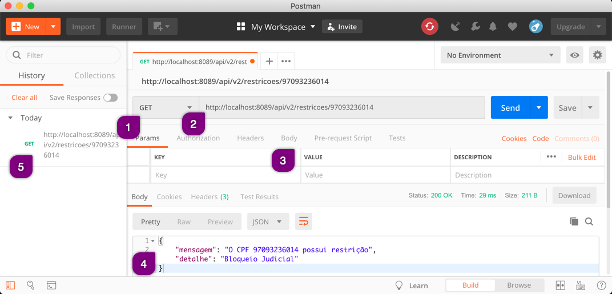Open the New button dropdown arrow
This screenshot has width=612, height=294.
pyautogui.click(x=53, y=27)
